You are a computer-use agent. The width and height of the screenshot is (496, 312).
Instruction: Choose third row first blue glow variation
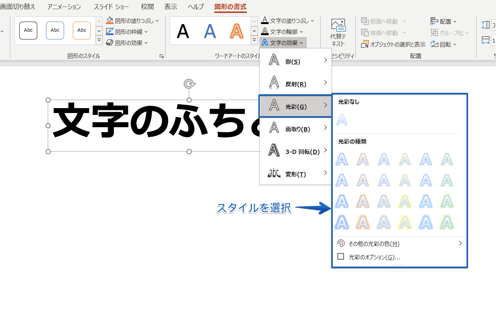(x=342, y=201)
